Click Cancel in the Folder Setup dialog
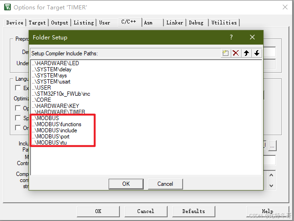 pyautogui.click(x=165, y=184)
